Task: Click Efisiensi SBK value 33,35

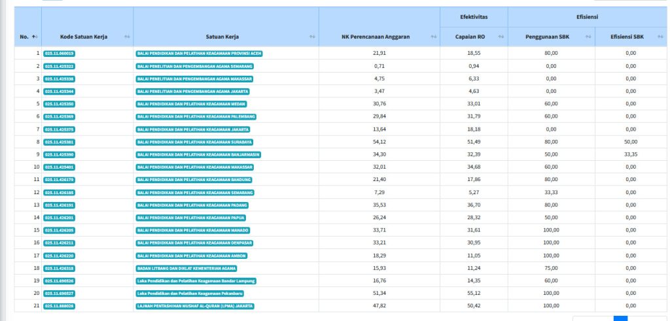Action: (x=631, y=154)
